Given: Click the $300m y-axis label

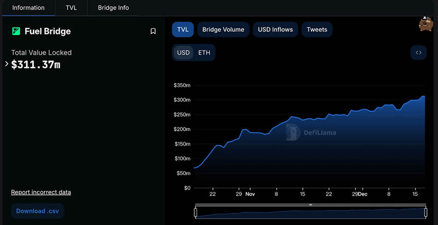Looking at the screenshot, I should pos(182,100).
